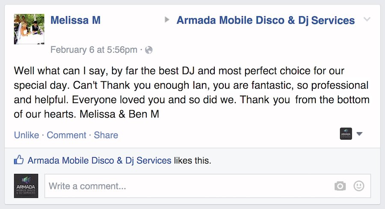
Task: Unlike this post
Action: (x=27, y=135)
